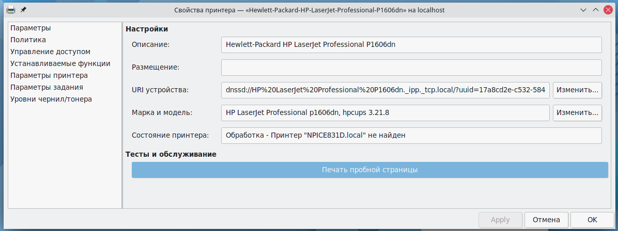The image size is (618, 231).
Task: Open the Политика section
Action: (x=28, y=40)
